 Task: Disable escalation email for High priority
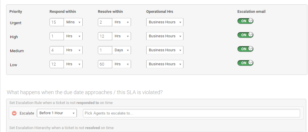tap(245, 35)
